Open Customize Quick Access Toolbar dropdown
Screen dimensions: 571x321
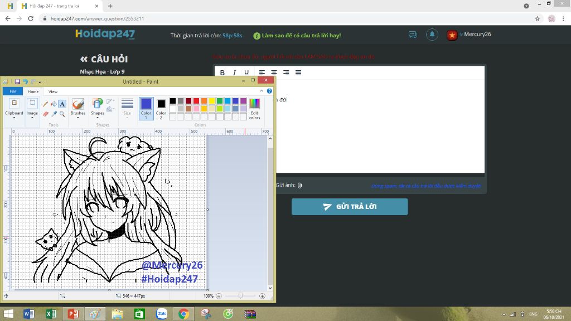point(40,81)
